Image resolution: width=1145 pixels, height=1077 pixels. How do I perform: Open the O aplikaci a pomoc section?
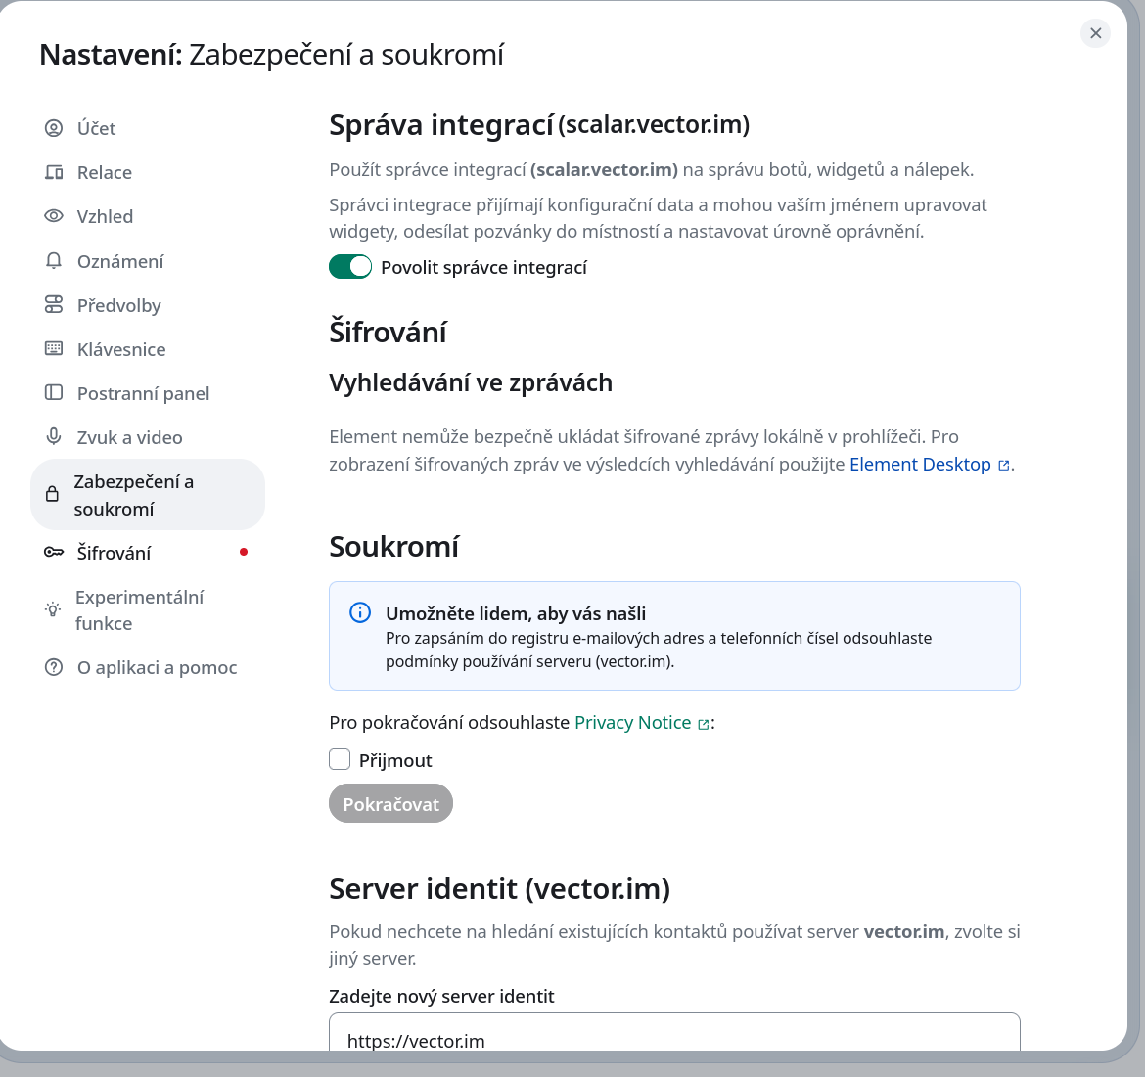tap(157, 667)
